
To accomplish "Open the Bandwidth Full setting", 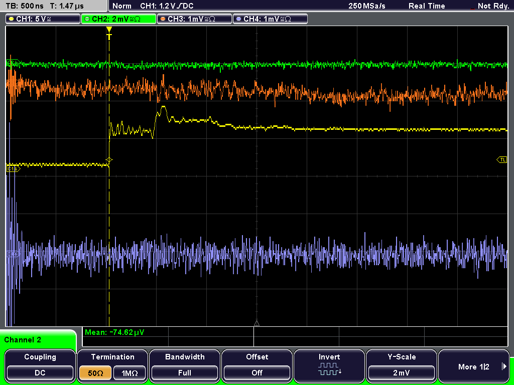I will [x=185, y=365].
